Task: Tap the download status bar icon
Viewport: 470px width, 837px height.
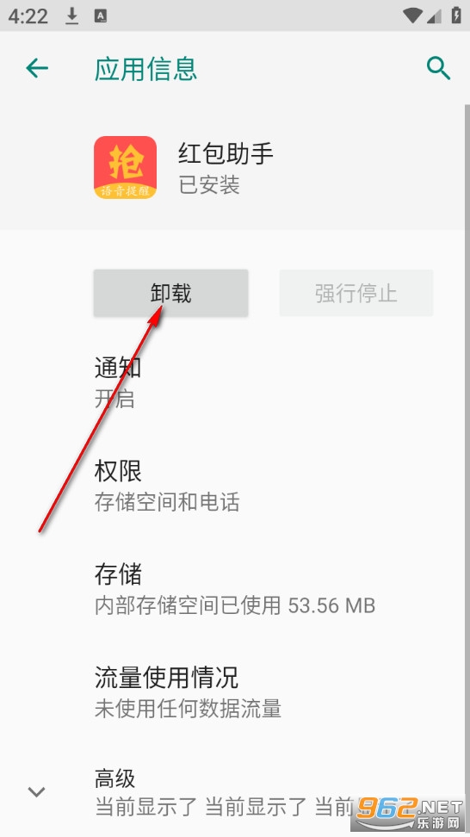Action: tap(72, 16)
